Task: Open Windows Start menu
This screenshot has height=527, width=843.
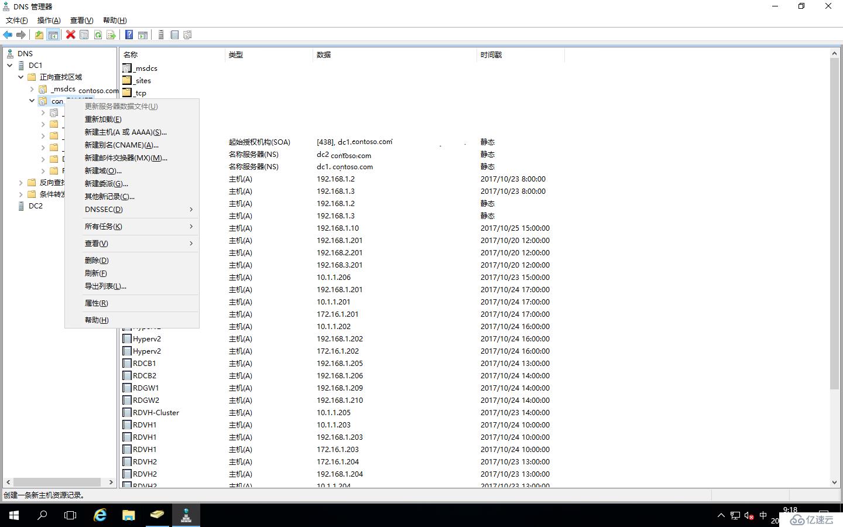Action: [14, 515]
